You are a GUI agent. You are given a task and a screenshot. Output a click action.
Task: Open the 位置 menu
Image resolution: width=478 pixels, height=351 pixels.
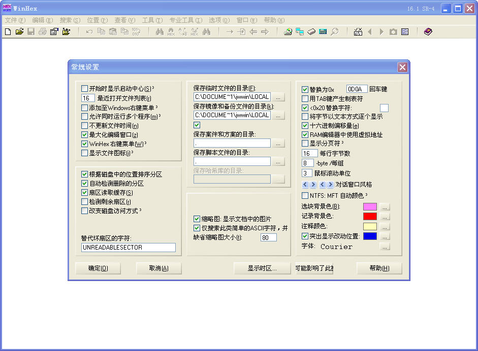(97, 20)
